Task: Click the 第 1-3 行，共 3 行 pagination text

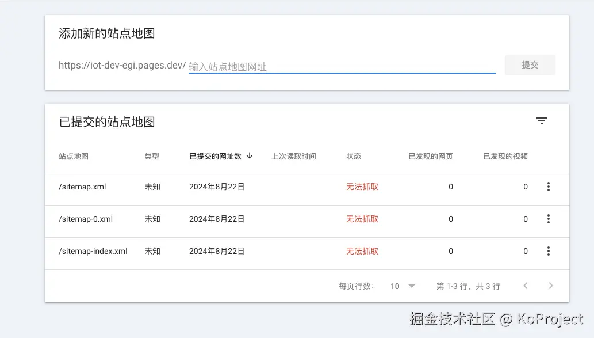Action: pyautogui.click(x=468, y=286)
